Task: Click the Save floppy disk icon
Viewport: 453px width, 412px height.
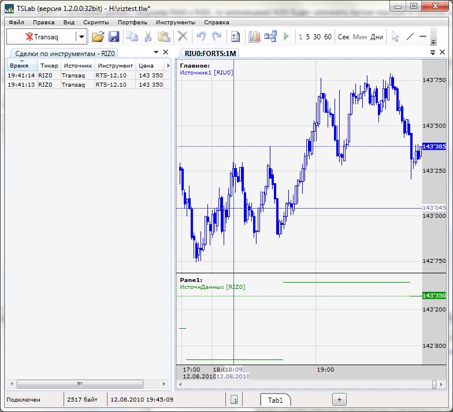Action: point(113,36)
